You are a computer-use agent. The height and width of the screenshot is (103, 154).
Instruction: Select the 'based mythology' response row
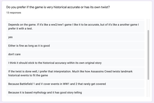[75, 92]
